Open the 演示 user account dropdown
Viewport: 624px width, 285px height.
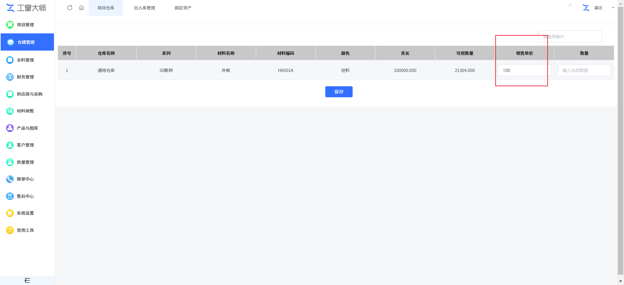598,8
